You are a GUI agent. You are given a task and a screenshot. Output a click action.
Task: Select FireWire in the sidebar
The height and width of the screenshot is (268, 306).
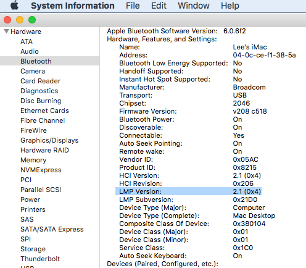pos(33,130)
